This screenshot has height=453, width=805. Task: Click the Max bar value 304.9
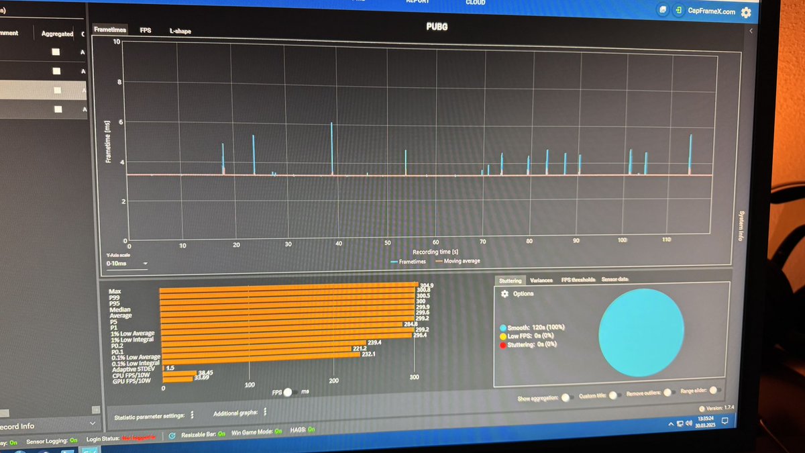[426, 285]
